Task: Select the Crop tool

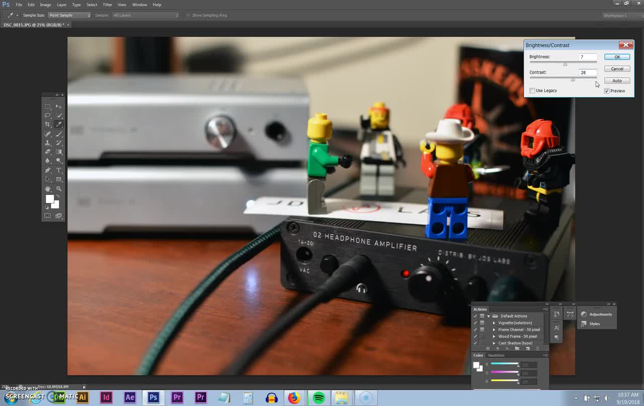Action: [x=48, y=124]
